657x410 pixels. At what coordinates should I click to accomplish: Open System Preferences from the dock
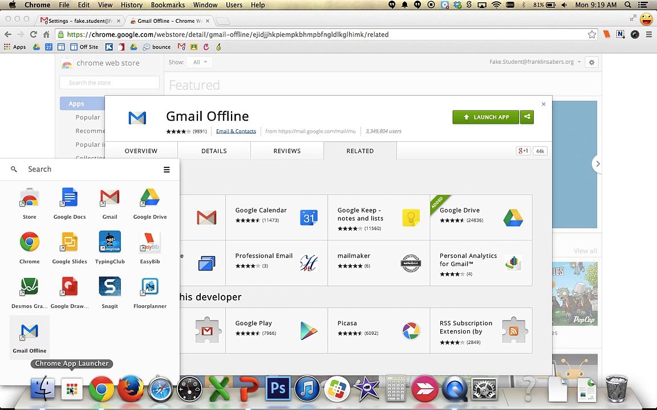tap(484, 389)
